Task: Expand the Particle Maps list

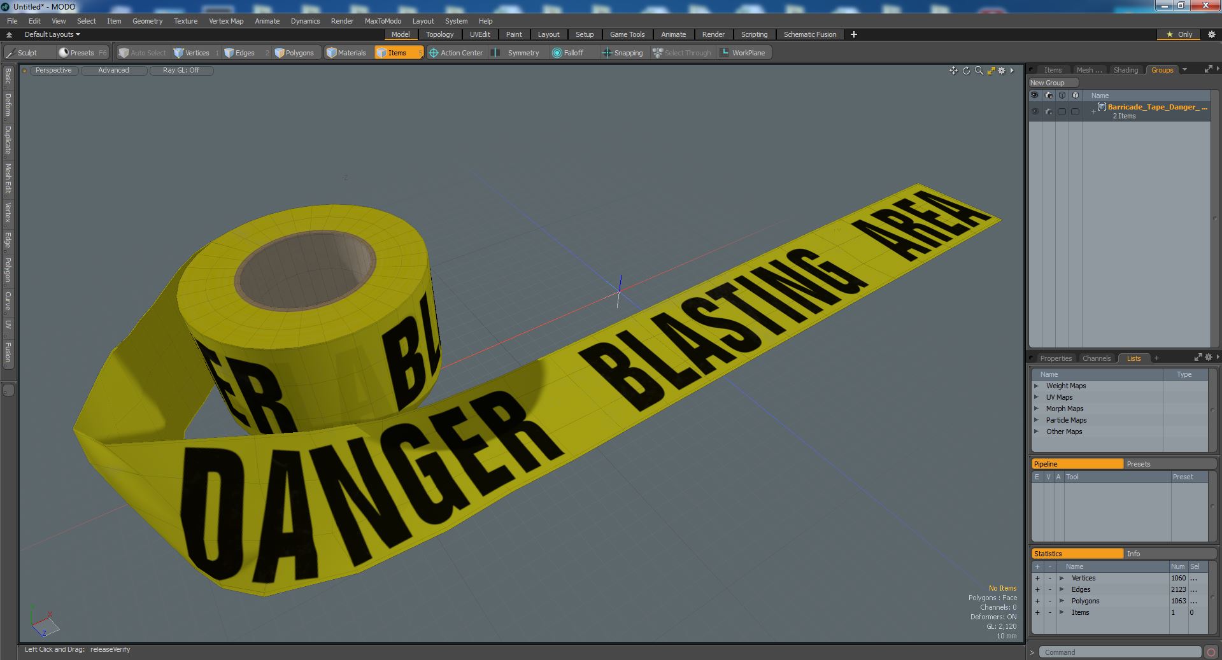Action: [1036, 420]
